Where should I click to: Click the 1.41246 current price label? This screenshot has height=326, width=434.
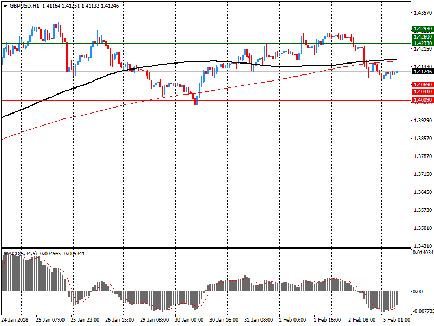(423, 72)
